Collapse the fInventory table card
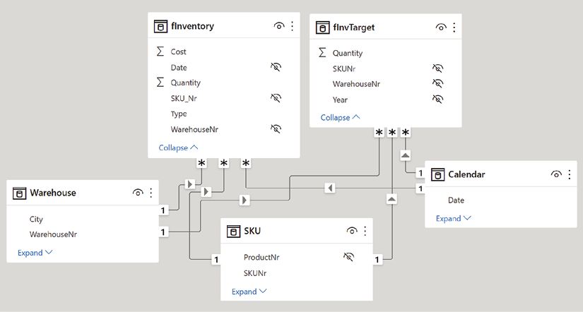Viewport: 583px width, 312px height. [x=178, y=148]
